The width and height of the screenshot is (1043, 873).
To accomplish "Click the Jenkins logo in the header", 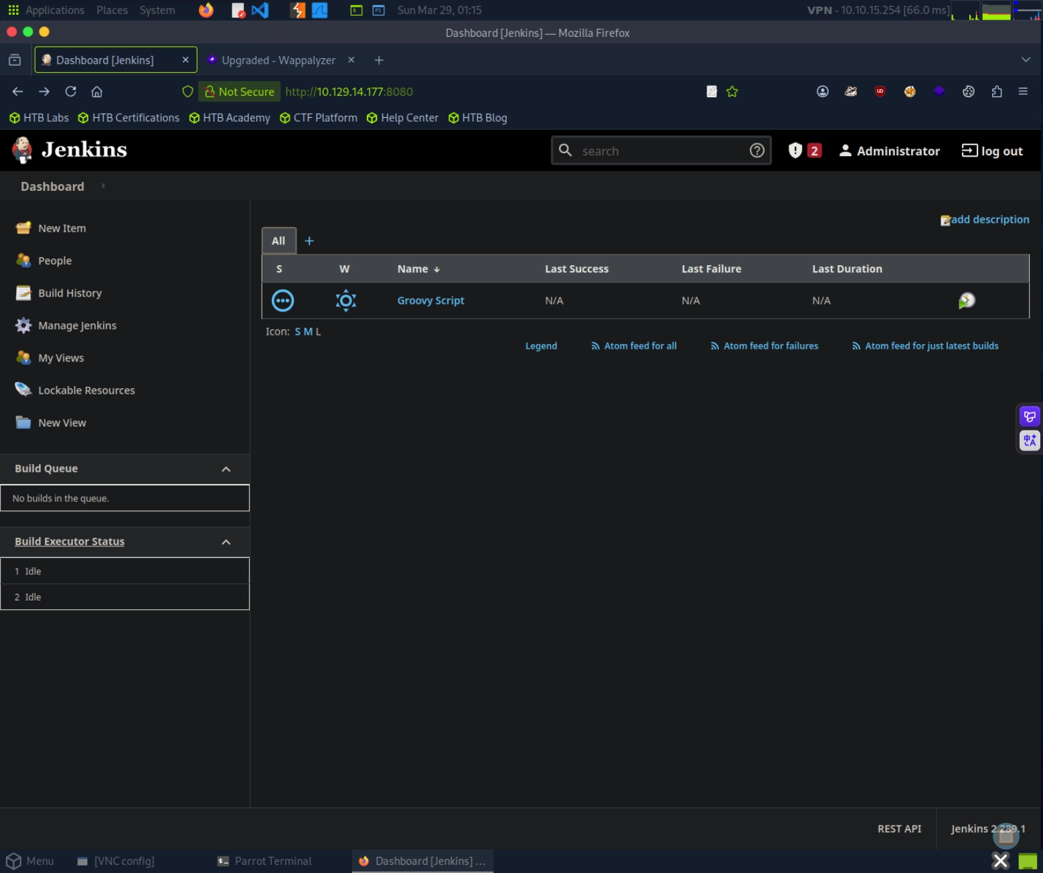I will click(70, 150).
